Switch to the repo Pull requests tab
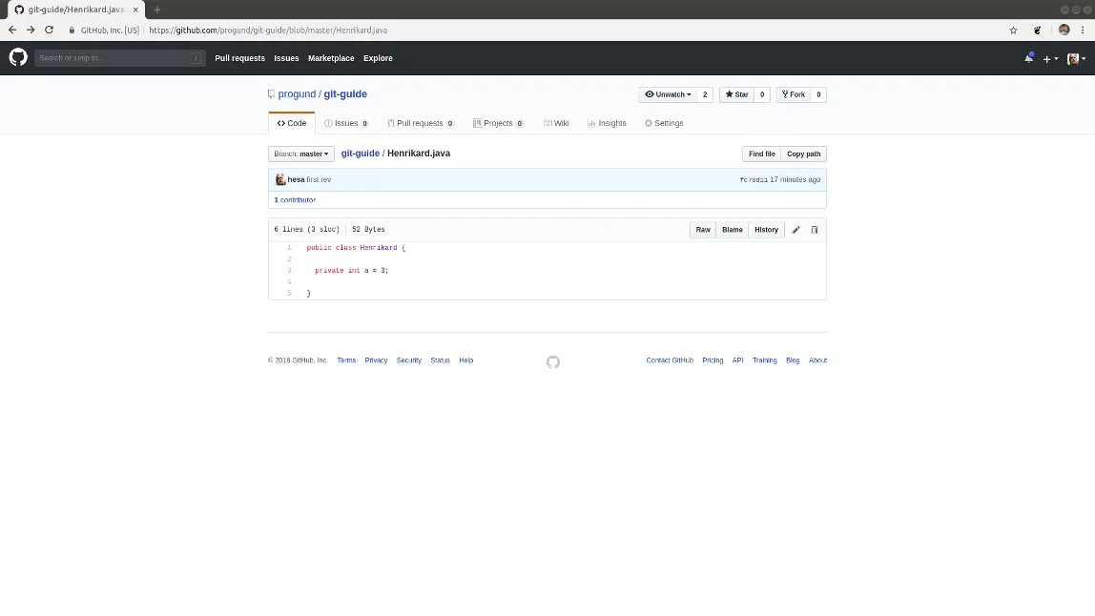Screen dimensions: 1095x616 click(421, 123)
